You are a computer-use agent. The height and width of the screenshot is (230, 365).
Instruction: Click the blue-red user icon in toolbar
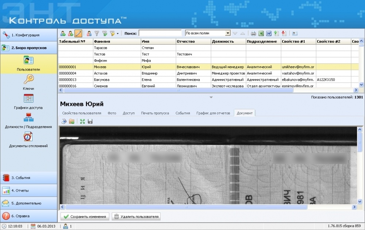click(x=89, y=34)
